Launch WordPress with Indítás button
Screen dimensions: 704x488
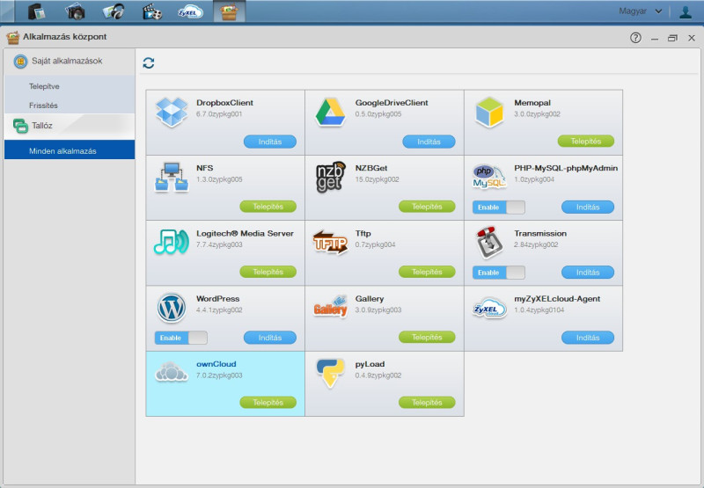(x=270, y=338)
